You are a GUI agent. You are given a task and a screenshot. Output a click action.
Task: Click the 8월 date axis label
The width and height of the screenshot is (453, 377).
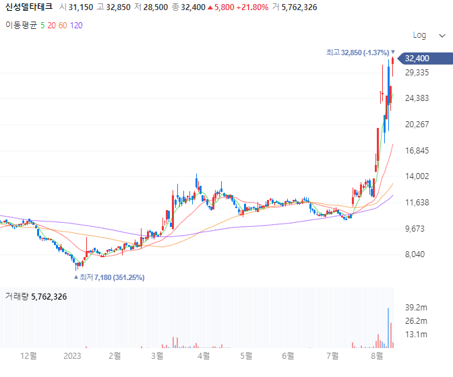point(377,356)
